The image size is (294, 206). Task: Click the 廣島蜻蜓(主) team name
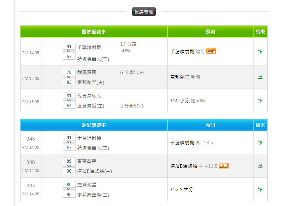click(x=91, y=106)
